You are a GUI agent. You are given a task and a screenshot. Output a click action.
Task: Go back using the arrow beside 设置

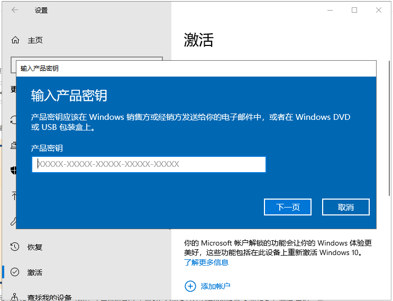[15, 10]
